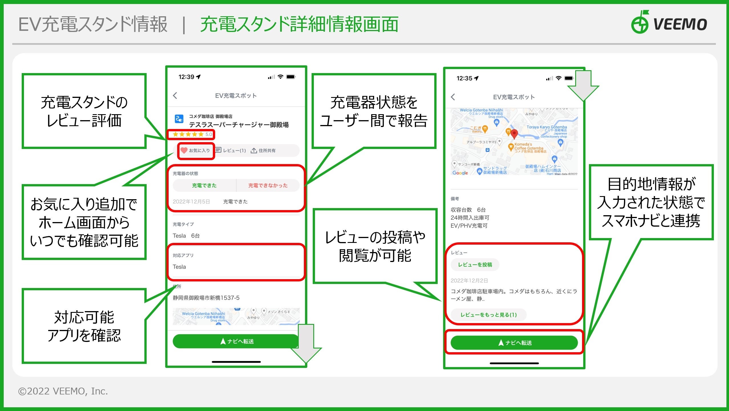Click gray down arrow atop right phone
Image resolution: width=729 pixels, height=411 pixels.
point(583,85)
